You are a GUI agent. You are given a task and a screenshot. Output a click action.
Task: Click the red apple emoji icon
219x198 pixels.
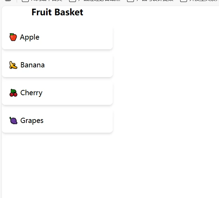(13, 37)
